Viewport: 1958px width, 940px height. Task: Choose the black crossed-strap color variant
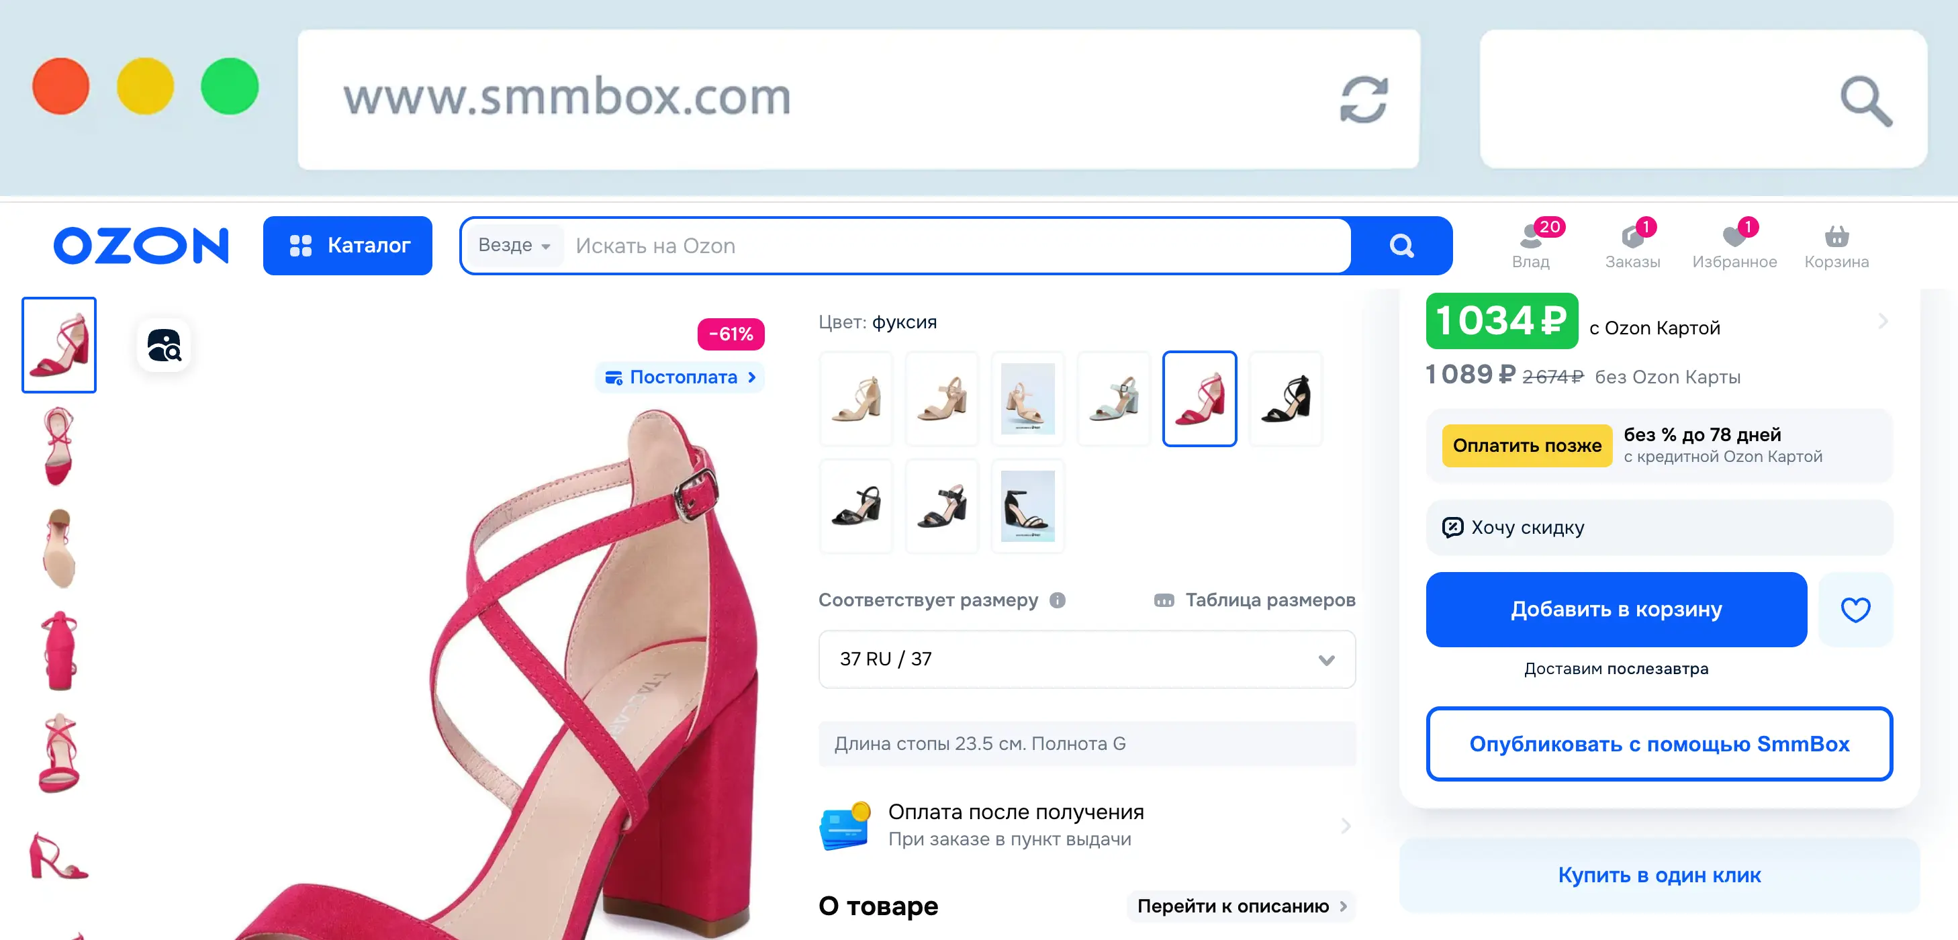click(1285, 398)
